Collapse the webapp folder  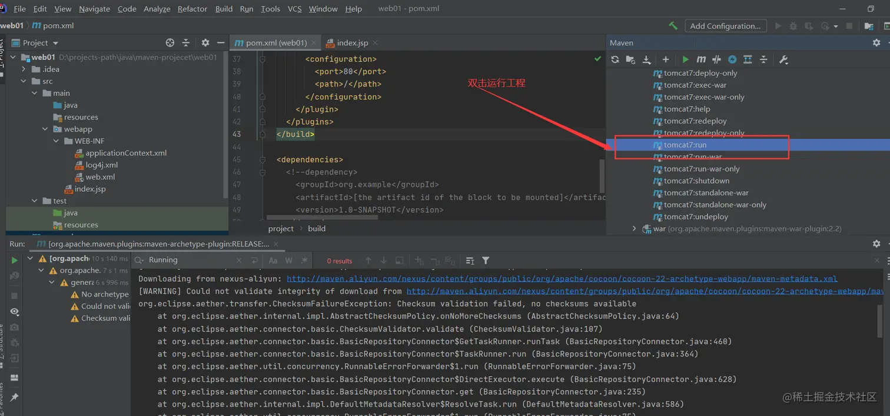pos(45,129)
